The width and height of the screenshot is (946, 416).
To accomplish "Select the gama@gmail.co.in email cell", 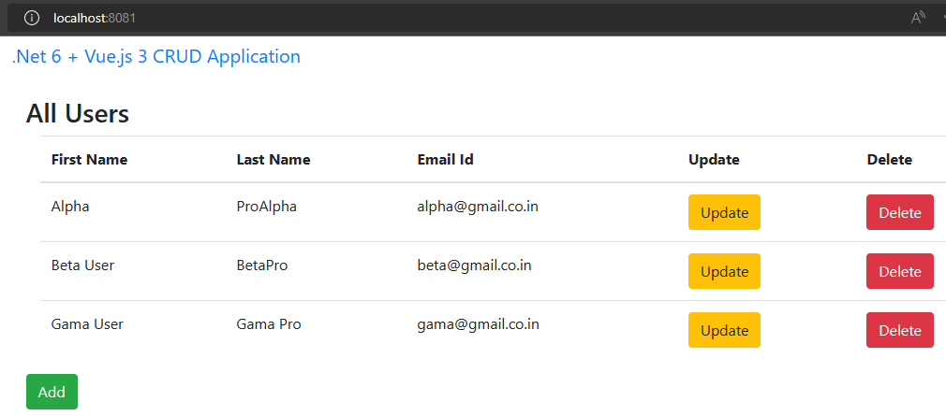I will point(479,324).
